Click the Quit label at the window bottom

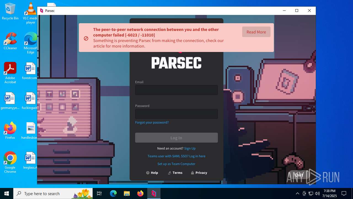pos(299,175)
